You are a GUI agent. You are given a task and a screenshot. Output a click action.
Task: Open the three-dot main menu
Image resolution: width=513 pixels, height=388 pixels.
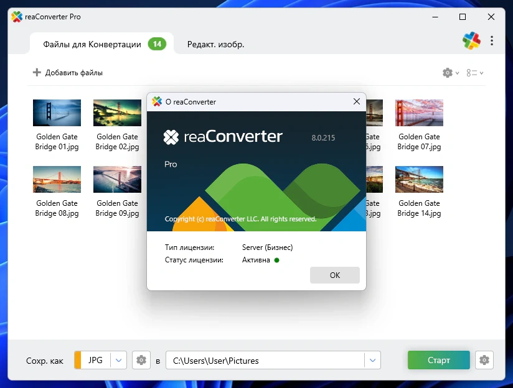(x=492, y=41)
